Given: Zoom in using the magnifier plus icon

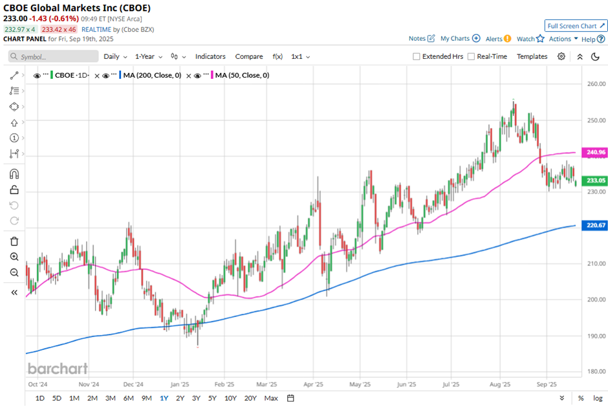Looking at the screenshot, I should click(14, 257).
